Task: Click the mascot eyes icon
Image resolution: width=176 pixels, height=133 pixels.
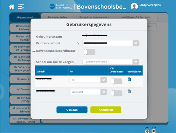Action: tap(150, 130)
